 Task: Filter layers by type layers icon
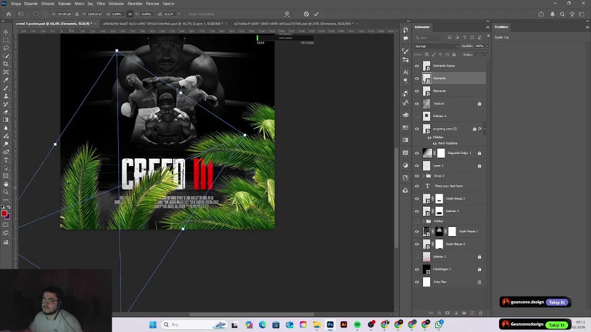464,37
